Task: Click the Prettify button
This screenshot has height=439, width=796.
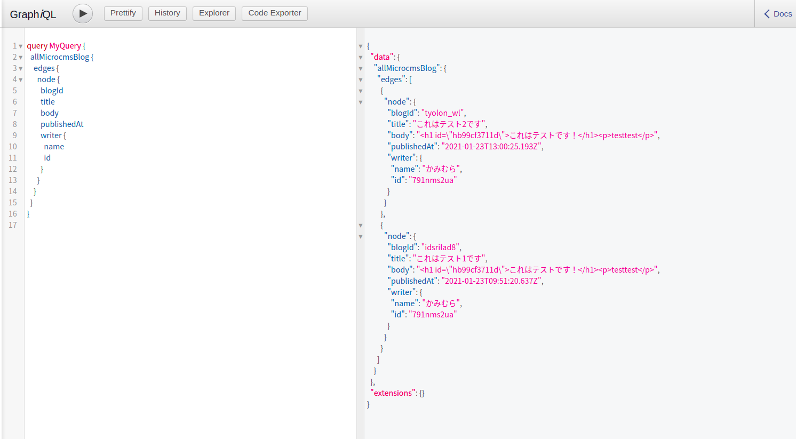Action: tap(123, 13)
